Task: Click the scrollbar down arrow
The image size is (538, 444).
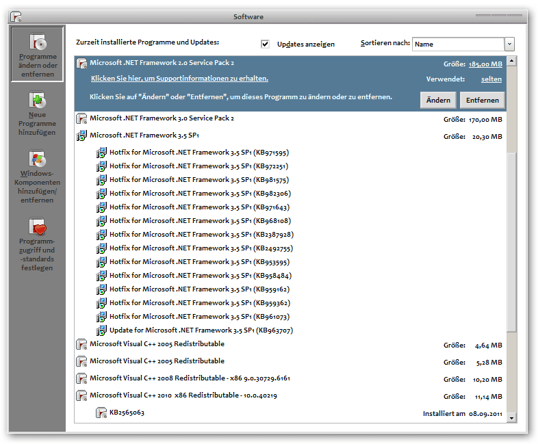Action: [x=511, y=418]
